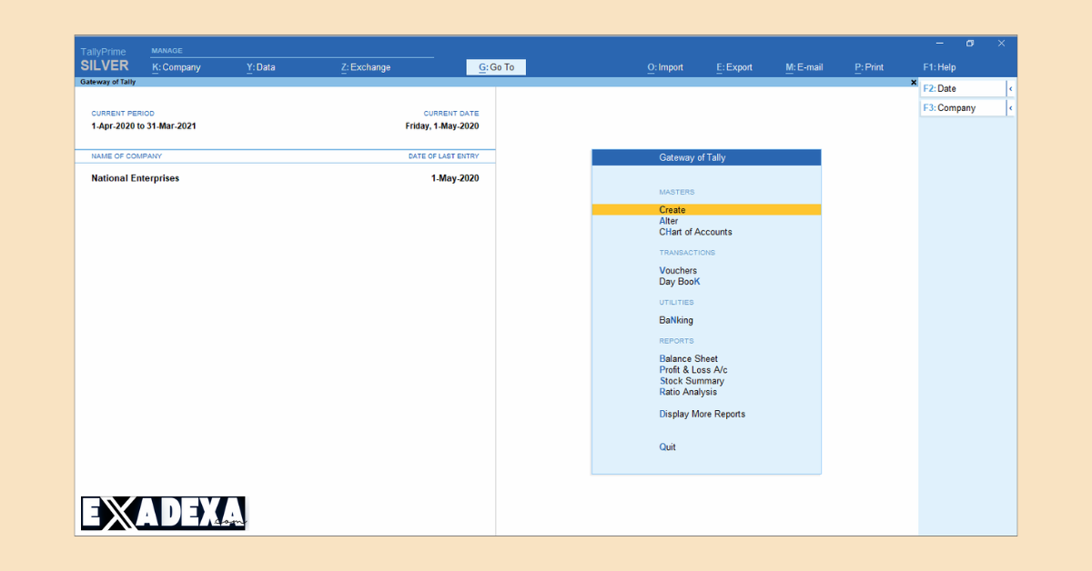Open Help with F1: Help

click(x=937, y=66)
